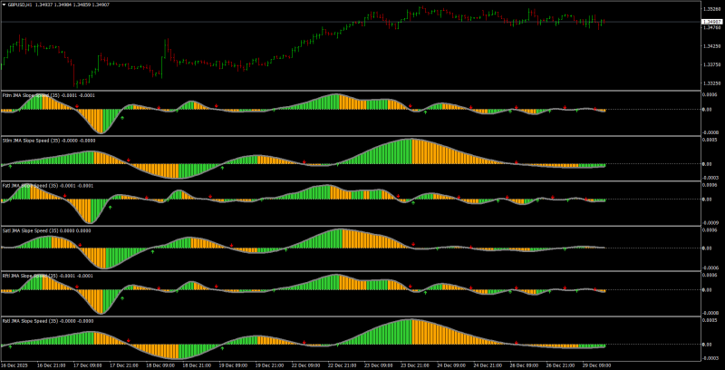This screenshot has width=725, height=370.
Task: Click the small triangle beside GBPUSD,H1
Action: (4, 5)
